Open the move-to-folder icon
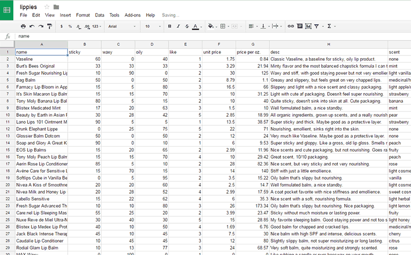The image size is (411, 255). click(56, 7)
